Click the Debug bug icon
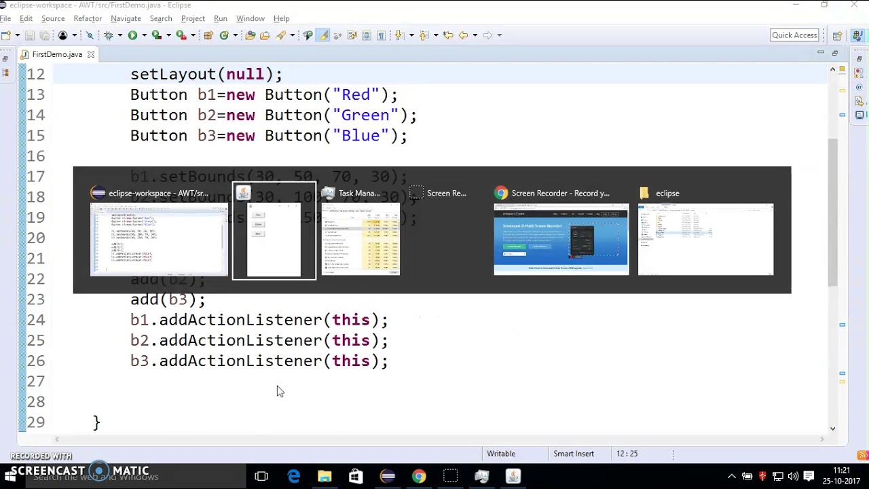Screen dimensions: 869x489 tap(108, 35)
